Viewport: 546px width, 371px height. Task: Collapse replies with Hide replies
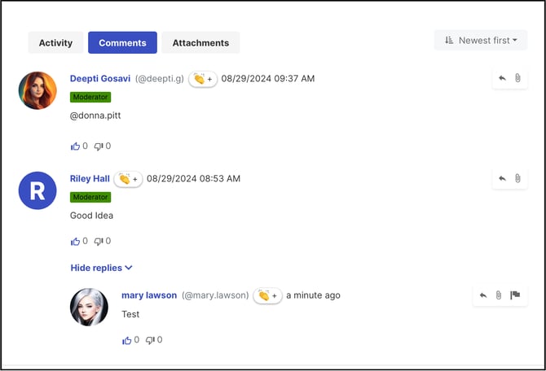(101, 268)
